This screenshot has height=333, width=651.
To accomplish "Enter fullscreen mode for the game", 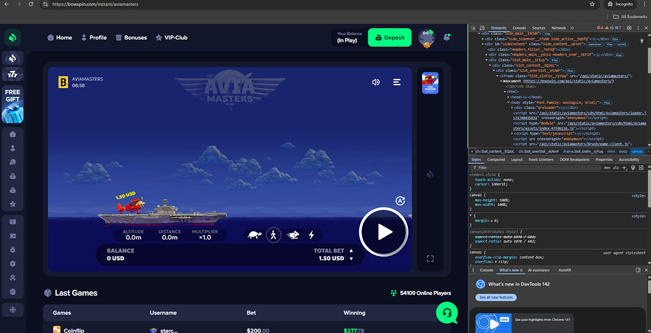I will pos(430,259).
